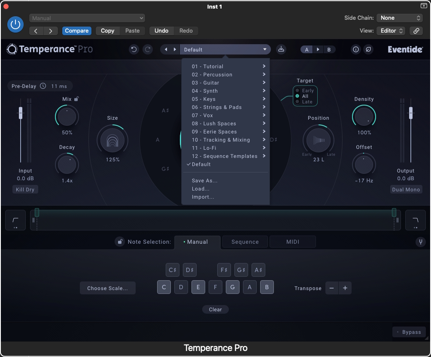Open the info icon in header
Image resolution: width=431 pixels, height=357 pixels.
(355, 49)
